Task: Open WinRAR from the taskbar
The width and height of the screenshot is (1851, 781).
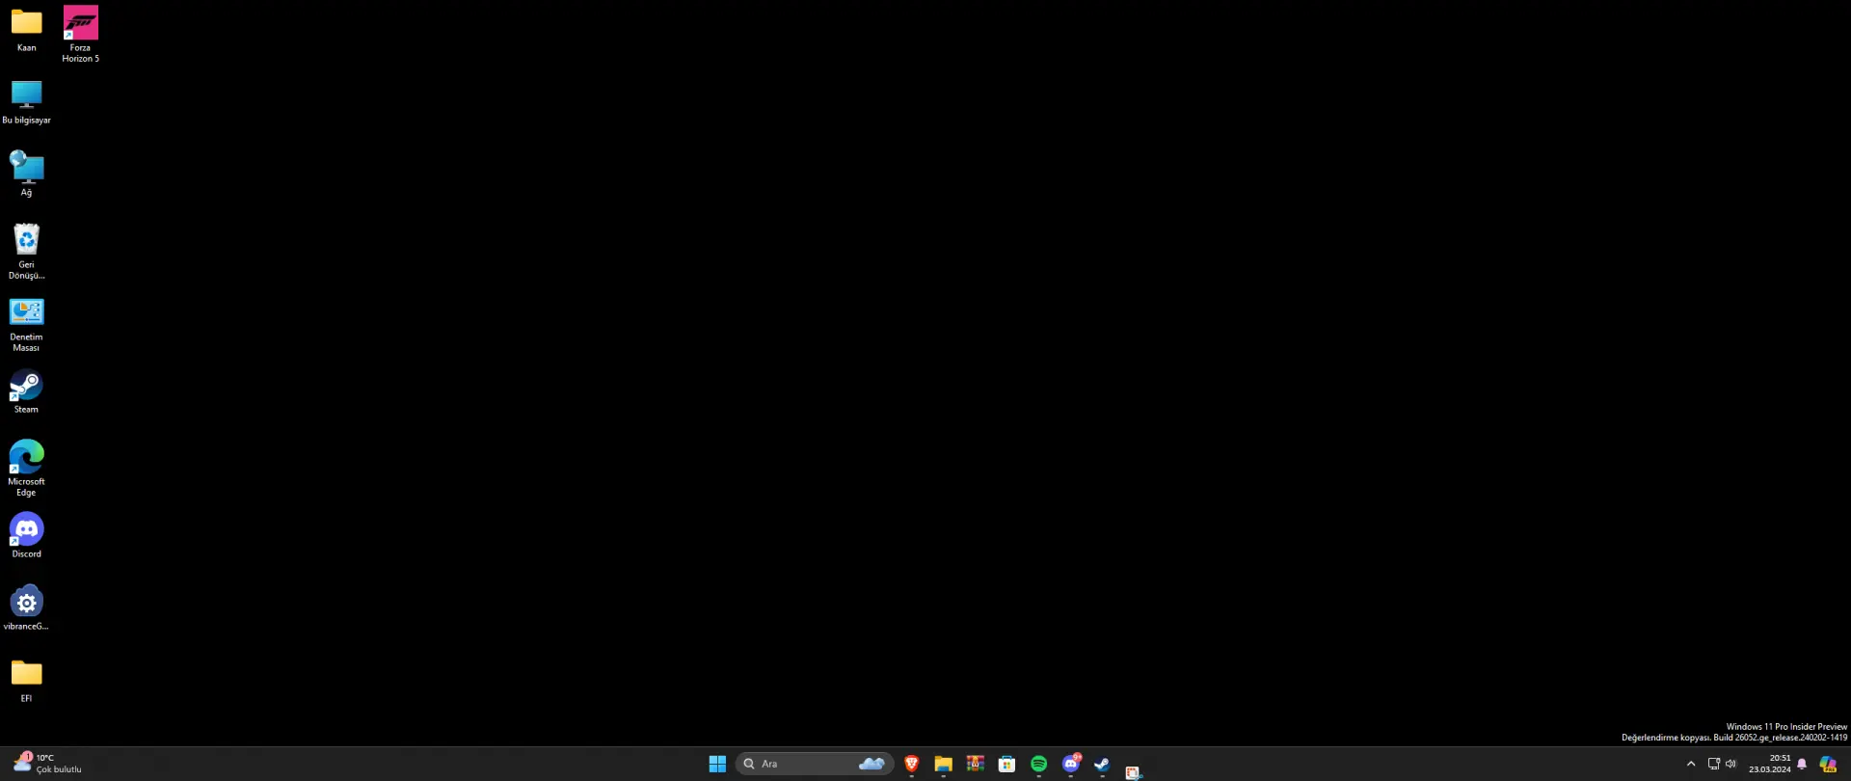Action: (x=976, y=764)
